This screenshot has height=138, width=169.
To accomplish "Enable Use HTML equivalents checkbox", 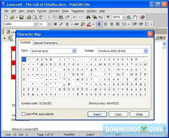I will pyautogui.click(x=24, y=114).
